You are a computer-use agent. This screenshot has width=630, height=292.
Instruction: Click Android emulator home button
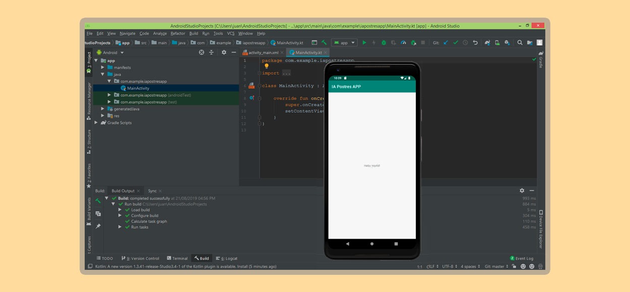tap(372, 244)
